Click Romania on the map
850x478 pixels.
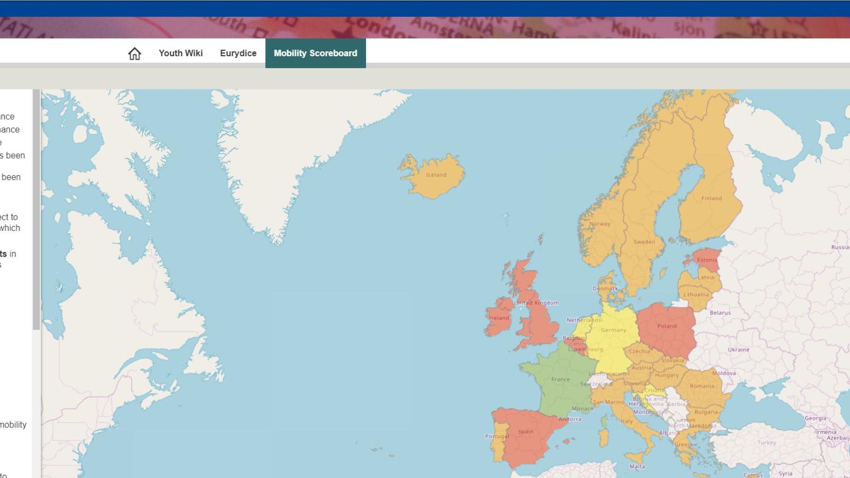coord(702,387)
